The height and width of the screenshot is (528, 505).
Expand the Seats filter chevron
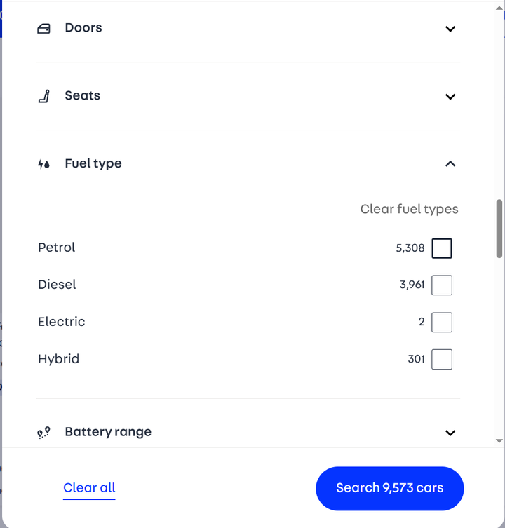click(450, 97)
